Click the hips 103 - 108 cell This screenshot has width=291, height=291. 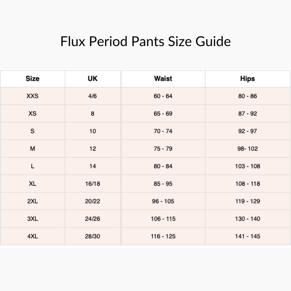pos(248,166)
